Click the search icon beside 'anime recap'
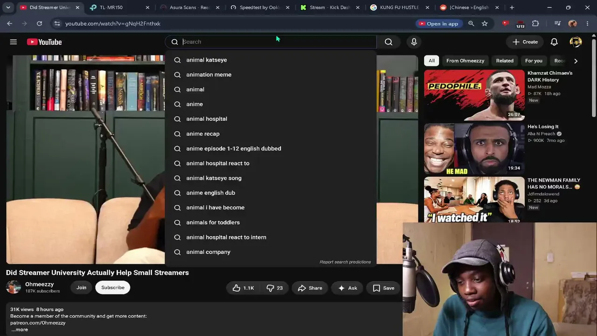This screenshot has width=597, height=336. (177, 134)
